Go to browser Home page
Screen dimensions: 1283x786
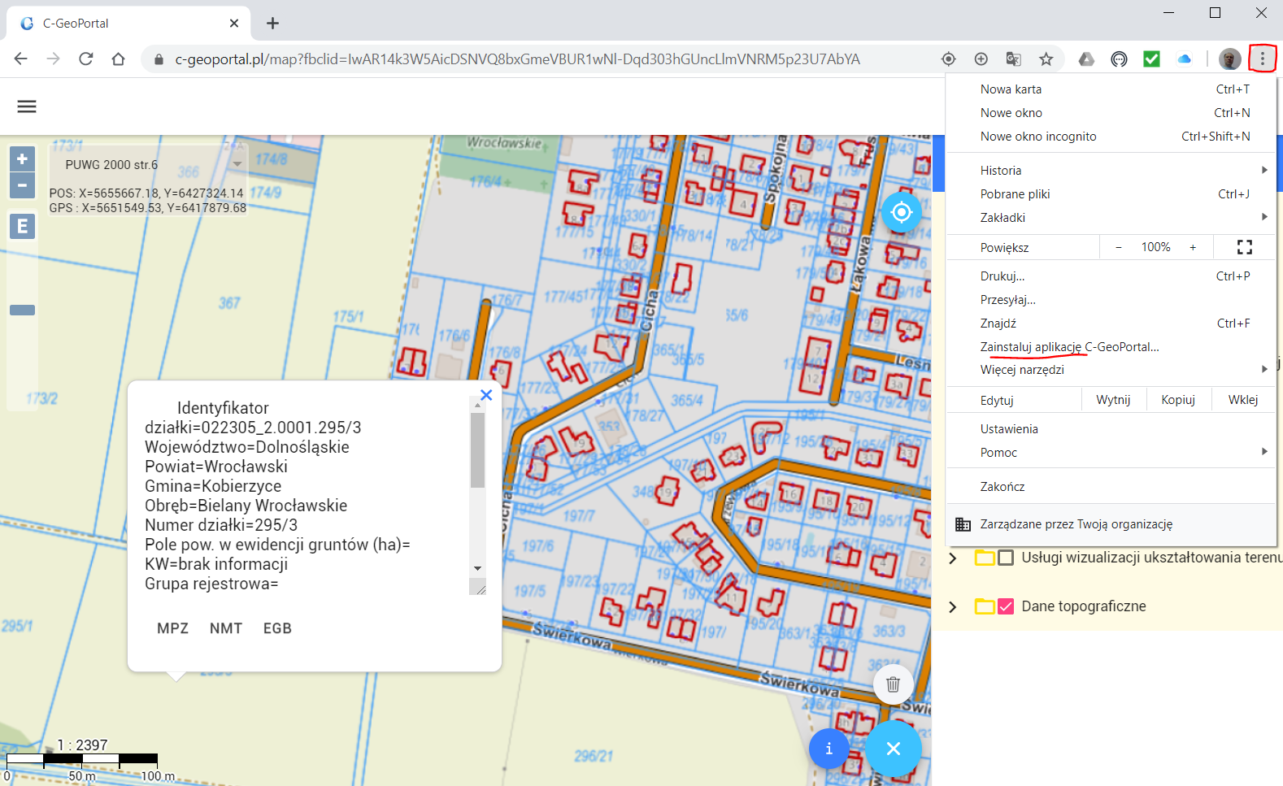click(119, 59)
